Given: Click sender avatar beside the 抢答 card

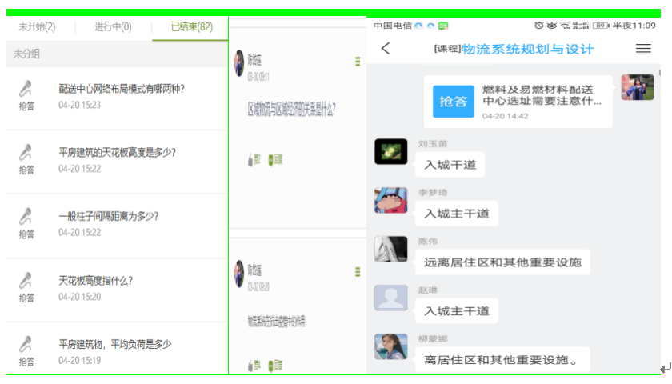Looking at the screenshot, I should (x=637, y=87).
